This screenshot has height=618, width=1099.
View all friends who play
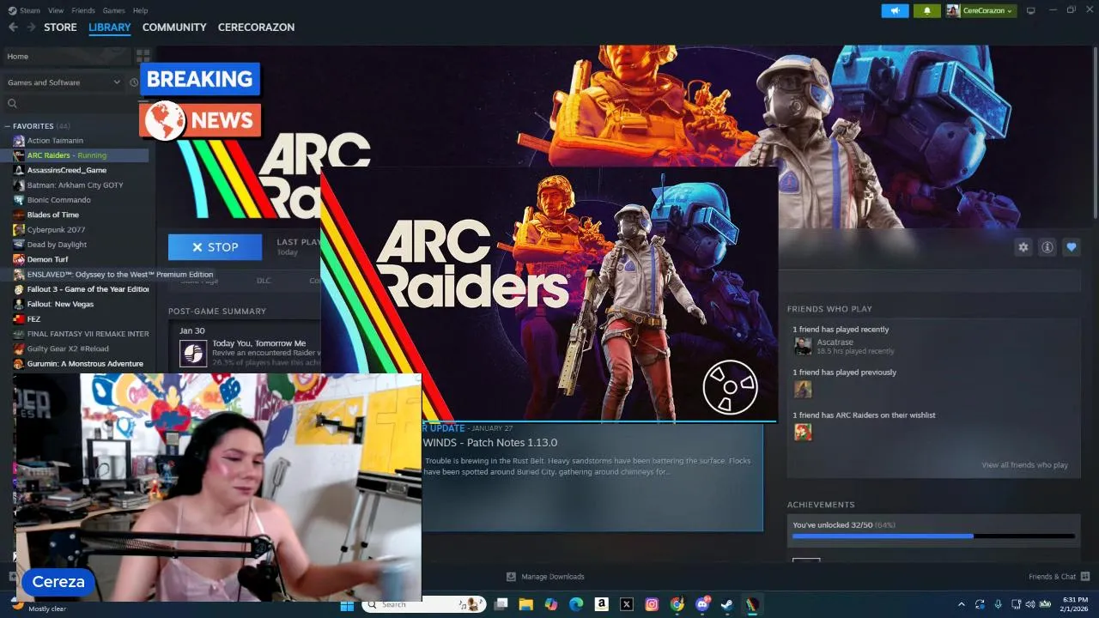[x=1024, y=465]
